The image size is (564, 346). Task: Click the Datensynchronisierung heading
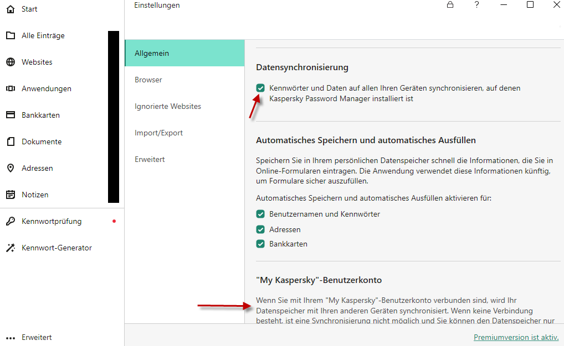coord(302,67)
